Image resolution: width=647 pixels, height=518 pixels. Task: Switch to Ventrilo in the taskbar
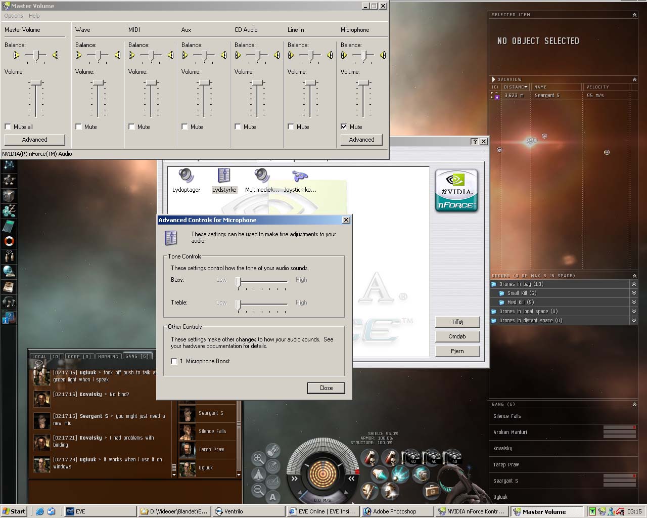pyautogui.click(x=248, y=511)
